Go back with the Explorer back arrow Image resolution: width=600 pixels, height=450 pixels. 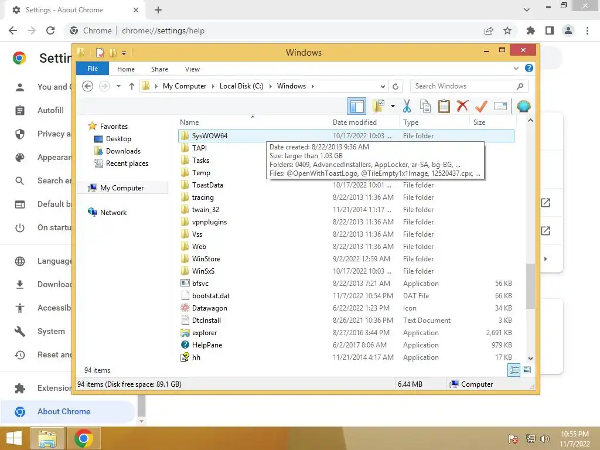point(88,86)
